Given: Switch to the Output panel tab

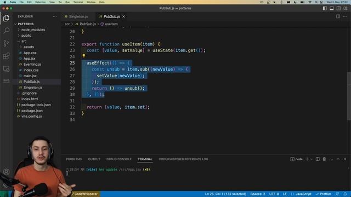Looking at the screenshot, I should coord(94,159).
